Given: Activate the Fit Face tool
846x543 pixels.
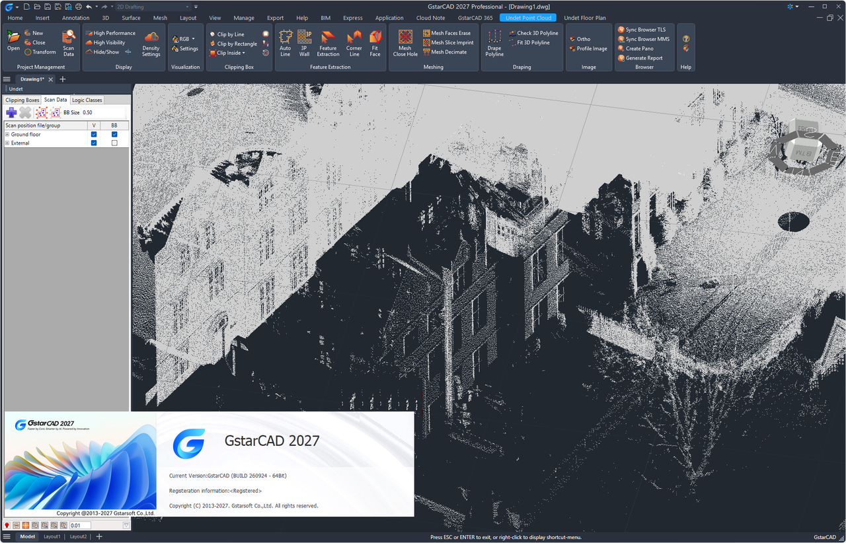Looking at the screenshot, I should 375,42.
